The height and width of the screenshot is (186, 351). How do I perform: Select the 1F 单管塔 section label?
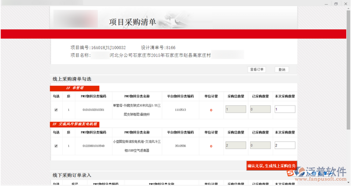click(74, 88)
